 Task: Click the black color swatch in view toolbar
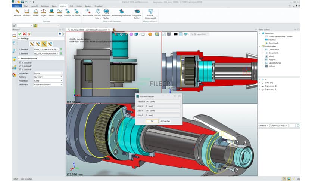point(175,34)
